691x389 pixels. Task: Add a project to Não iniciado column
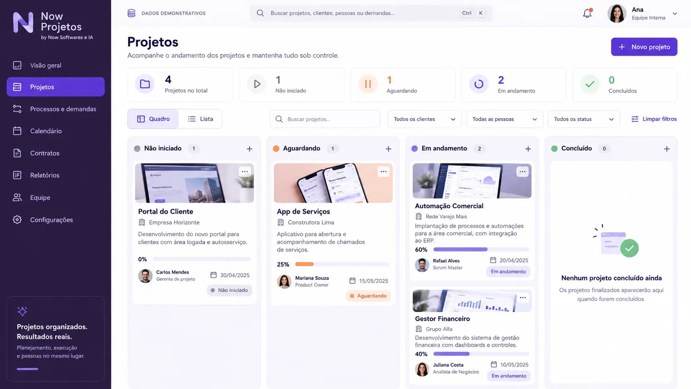coord(249,149)
